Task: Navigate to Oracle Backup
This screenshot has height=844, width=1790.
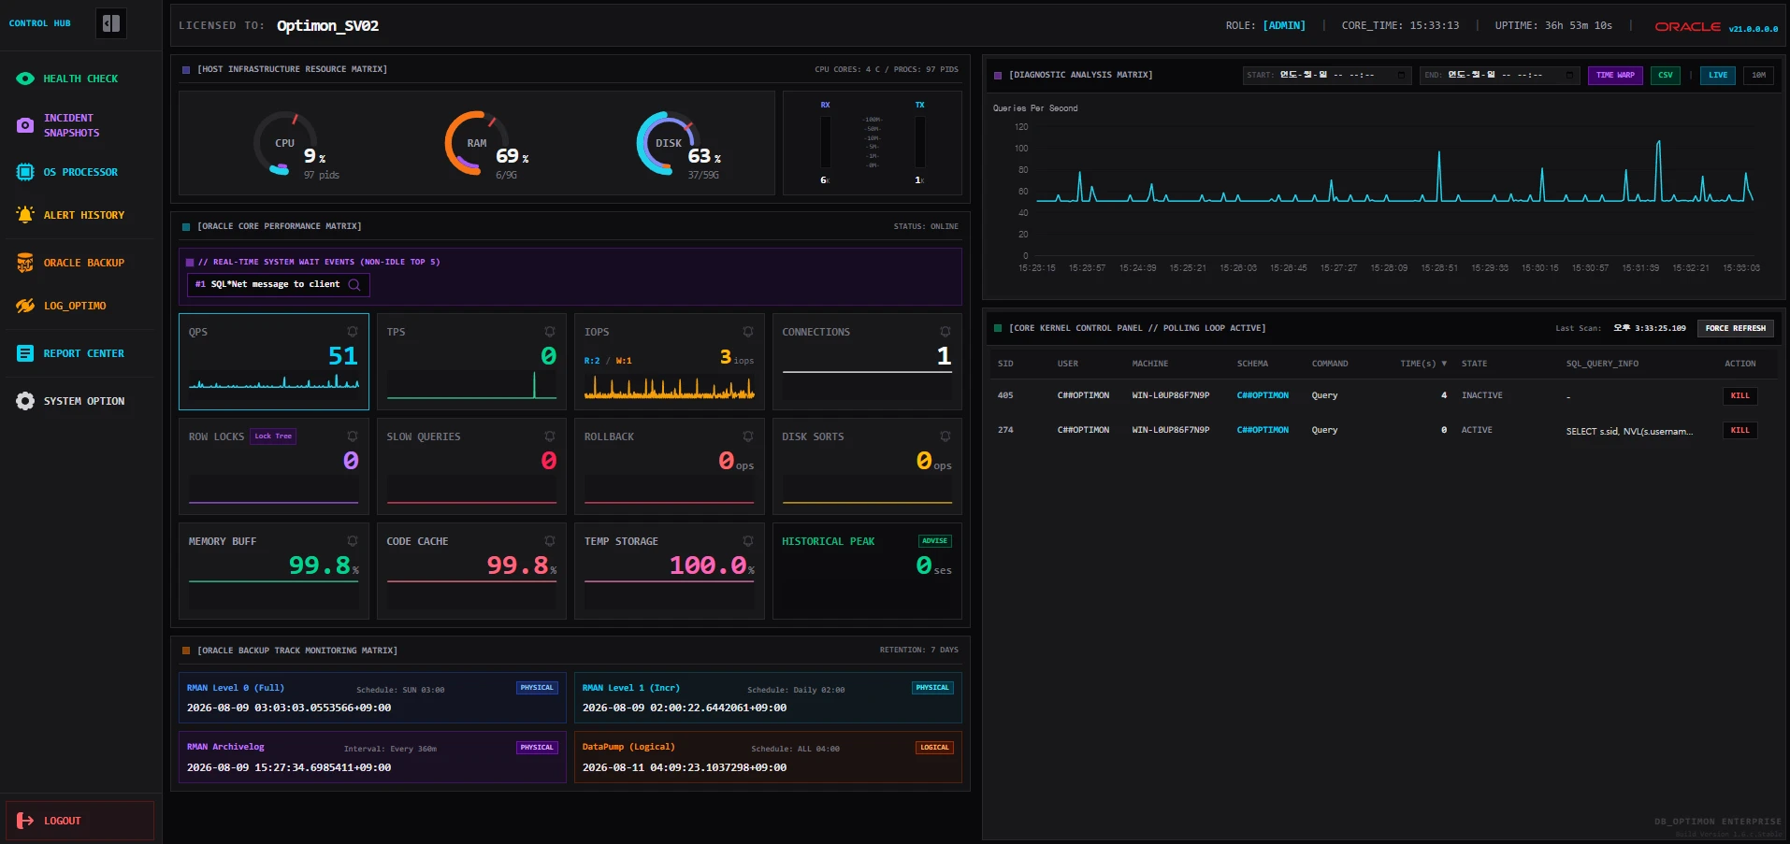Action: (x=80, y=263)
